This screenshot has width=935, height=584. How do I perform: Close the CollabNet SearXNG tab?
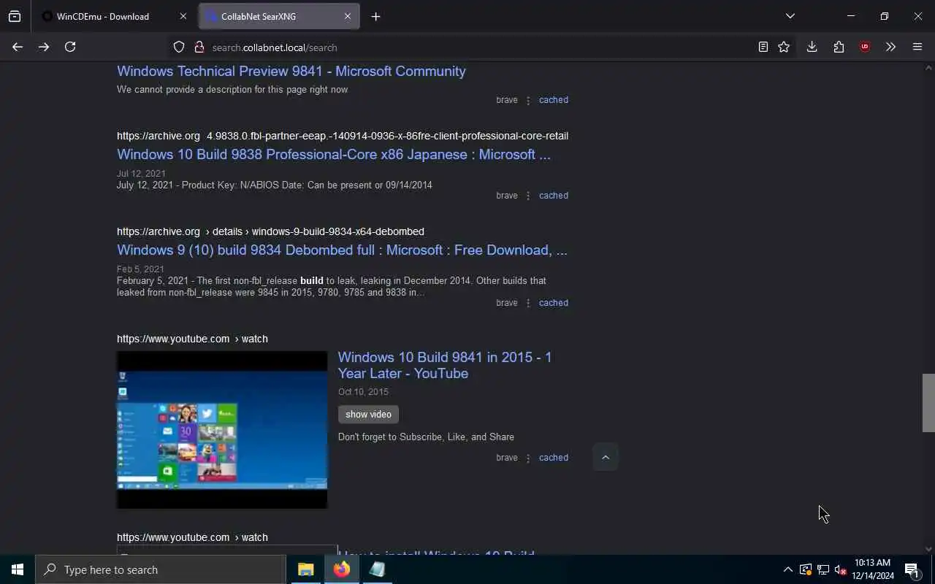(347, 16)
